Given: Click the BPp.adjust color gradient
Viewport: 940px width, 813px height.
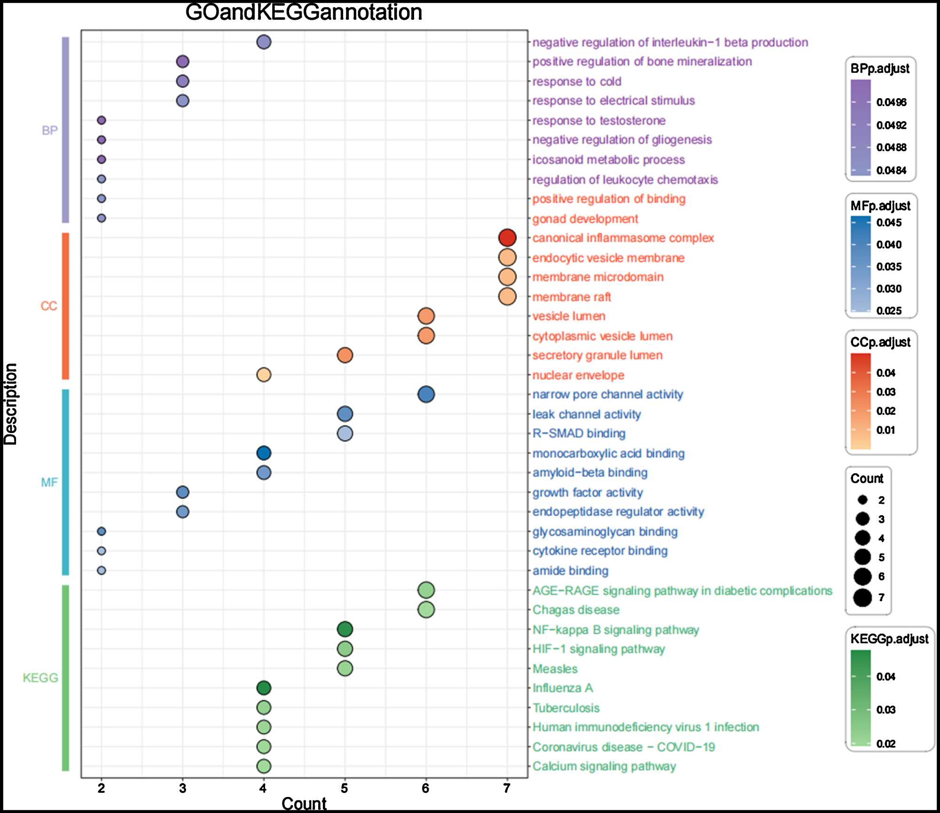Looking at the screenshot, I should click(x=860, y=127).
